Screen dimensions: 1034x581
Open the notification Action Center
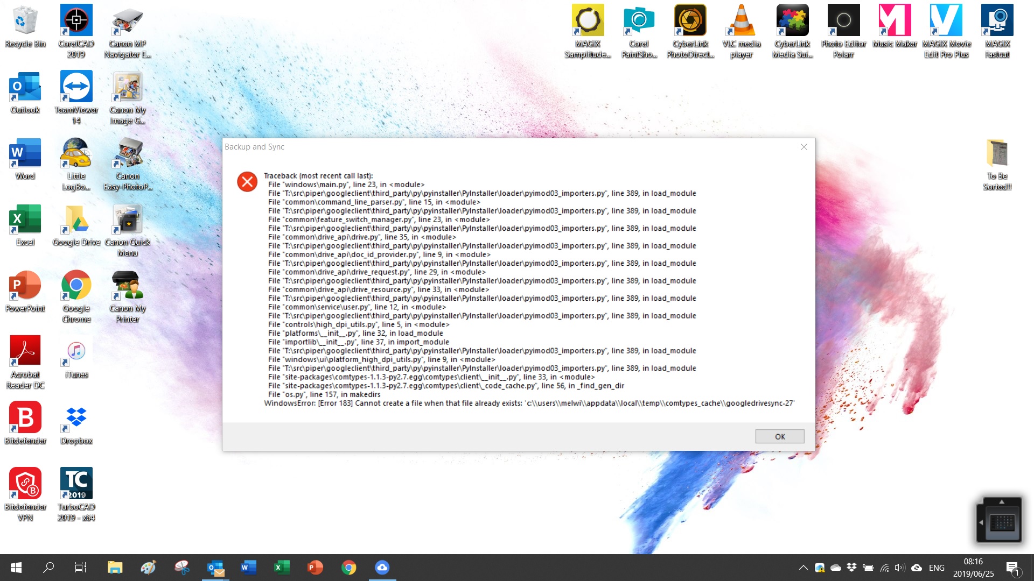pyautogui.click(x=1012, y=568)
